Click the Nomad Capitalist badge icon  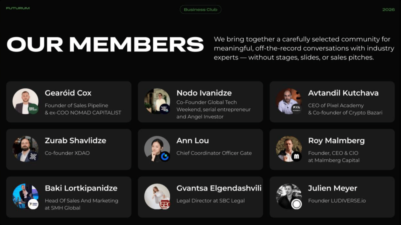33,109
